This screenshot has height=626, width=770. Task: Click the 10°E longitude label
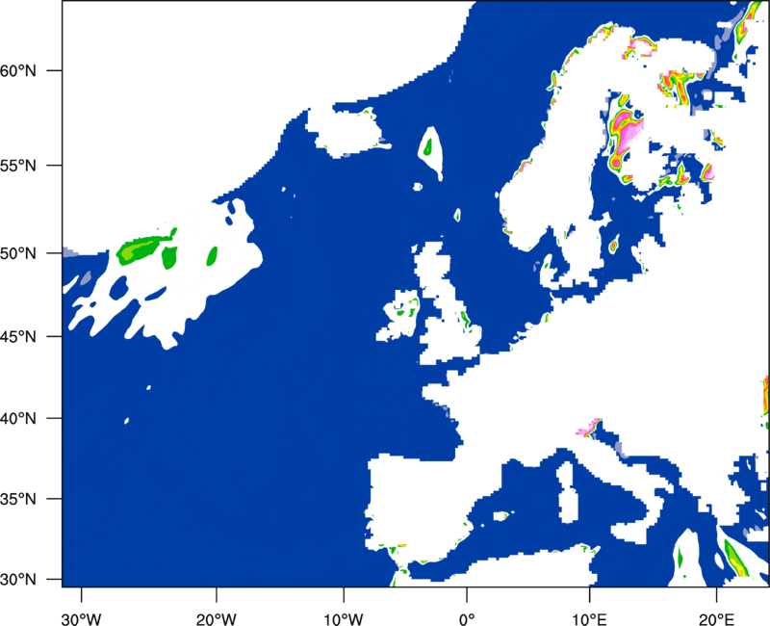point(589,619)
